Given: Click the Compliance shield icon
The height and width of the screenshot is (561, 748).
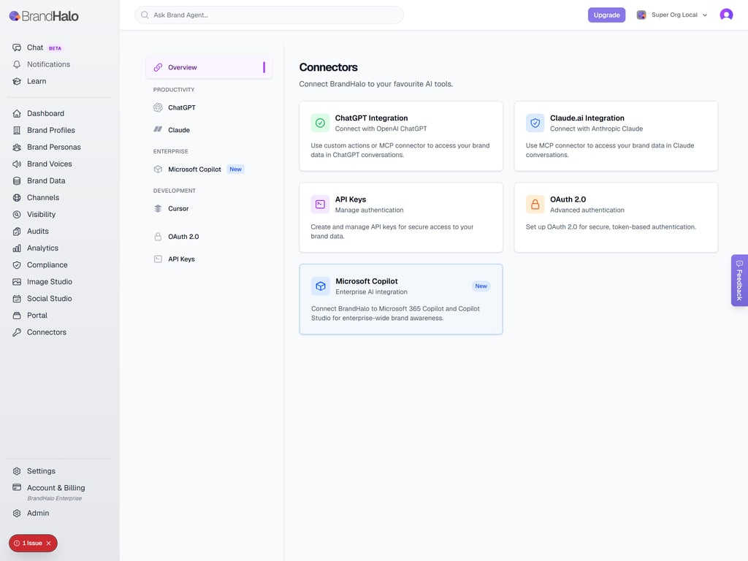Looking at the screenshot, I should pos(17,264).
